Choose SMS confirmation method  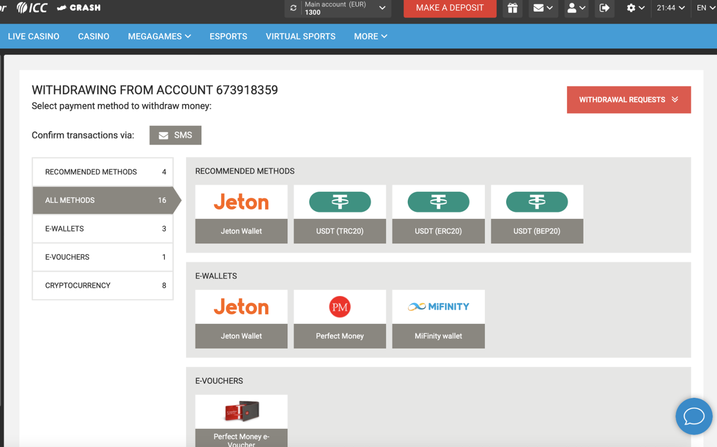[175, 135]
